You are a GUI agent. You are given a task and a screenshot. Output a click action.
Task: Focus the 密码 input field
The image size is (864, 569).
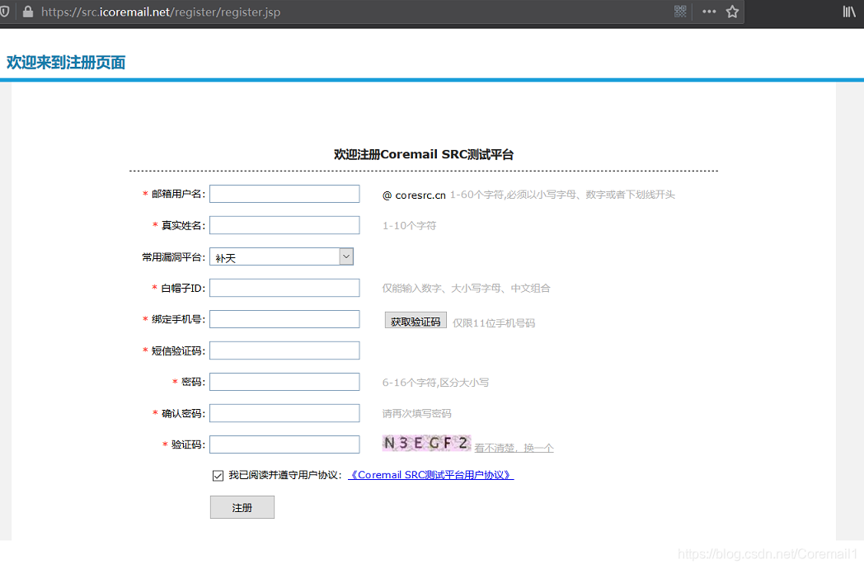(x=284, y=382)
